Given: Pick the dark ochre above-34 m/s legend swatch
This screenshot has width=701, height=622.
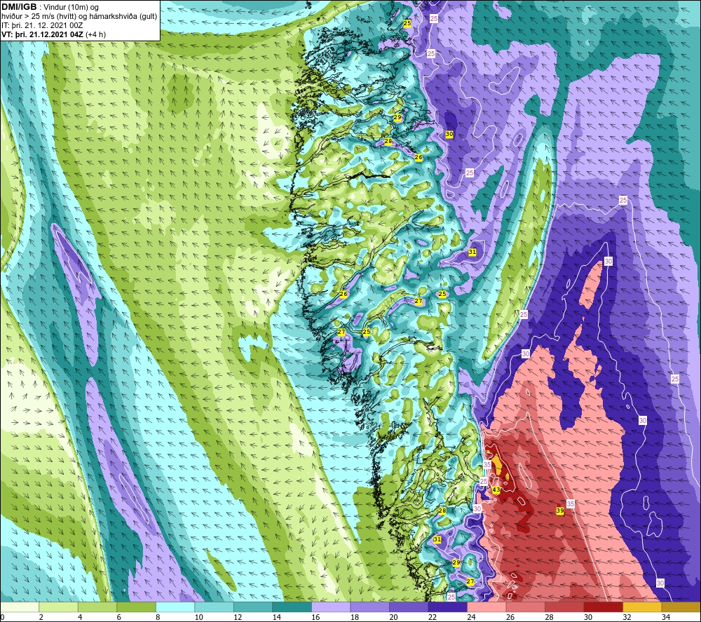Looking at the screenshot, I should [x=681, y=607].
